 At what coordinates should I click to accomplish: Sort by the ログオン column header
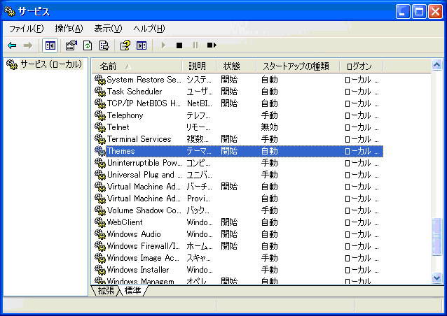(x=362, y=66)
